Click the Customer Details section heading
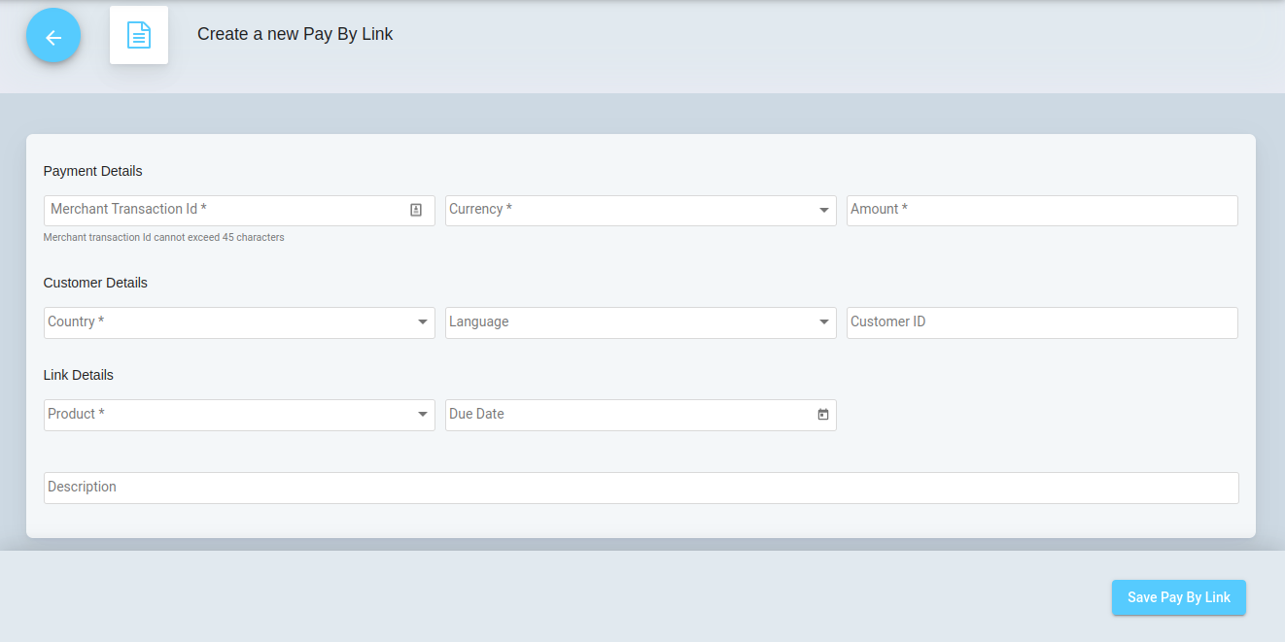The height and width of the screenshot is (642, 1285). point(95,283)
